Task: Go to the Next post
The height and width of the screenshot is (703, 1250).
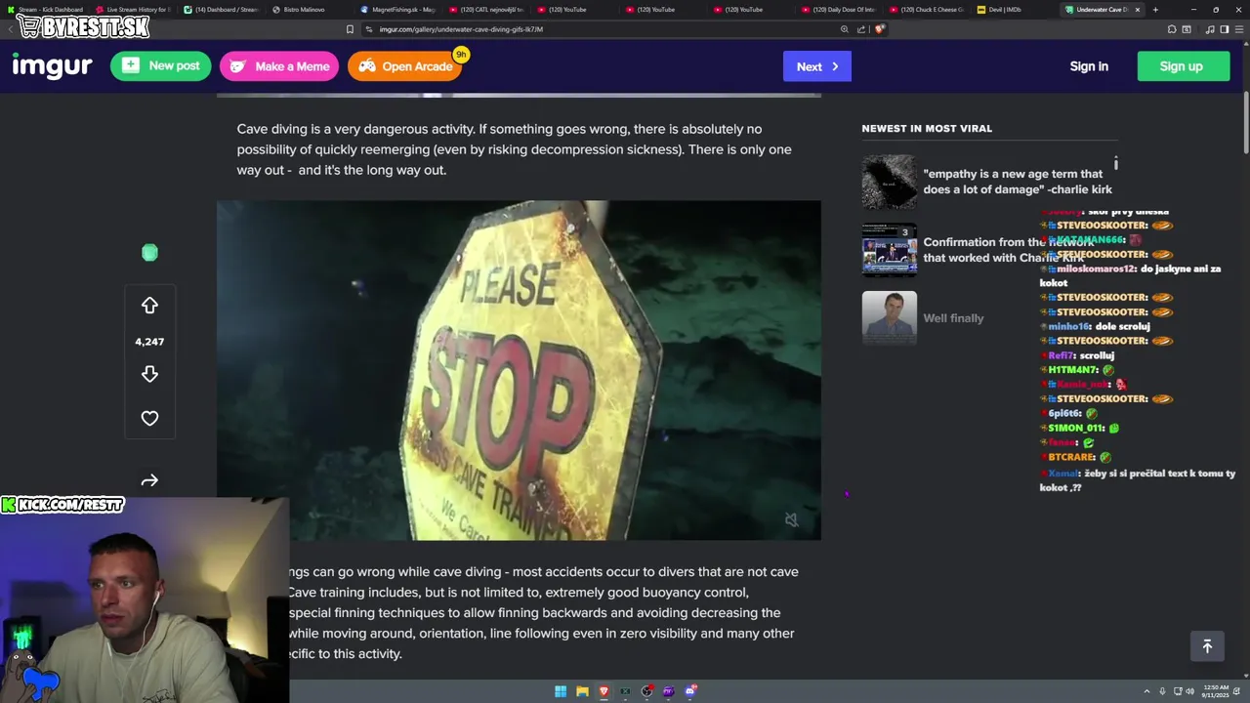Action: click(817, 66)
